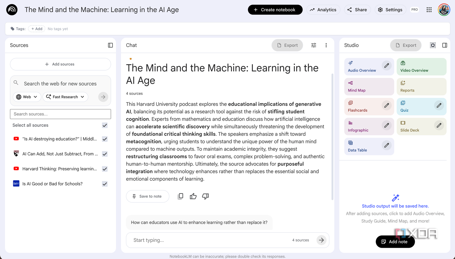Open the Google apps grid icon
Screen dimensions: 455x259
point(429,10)
